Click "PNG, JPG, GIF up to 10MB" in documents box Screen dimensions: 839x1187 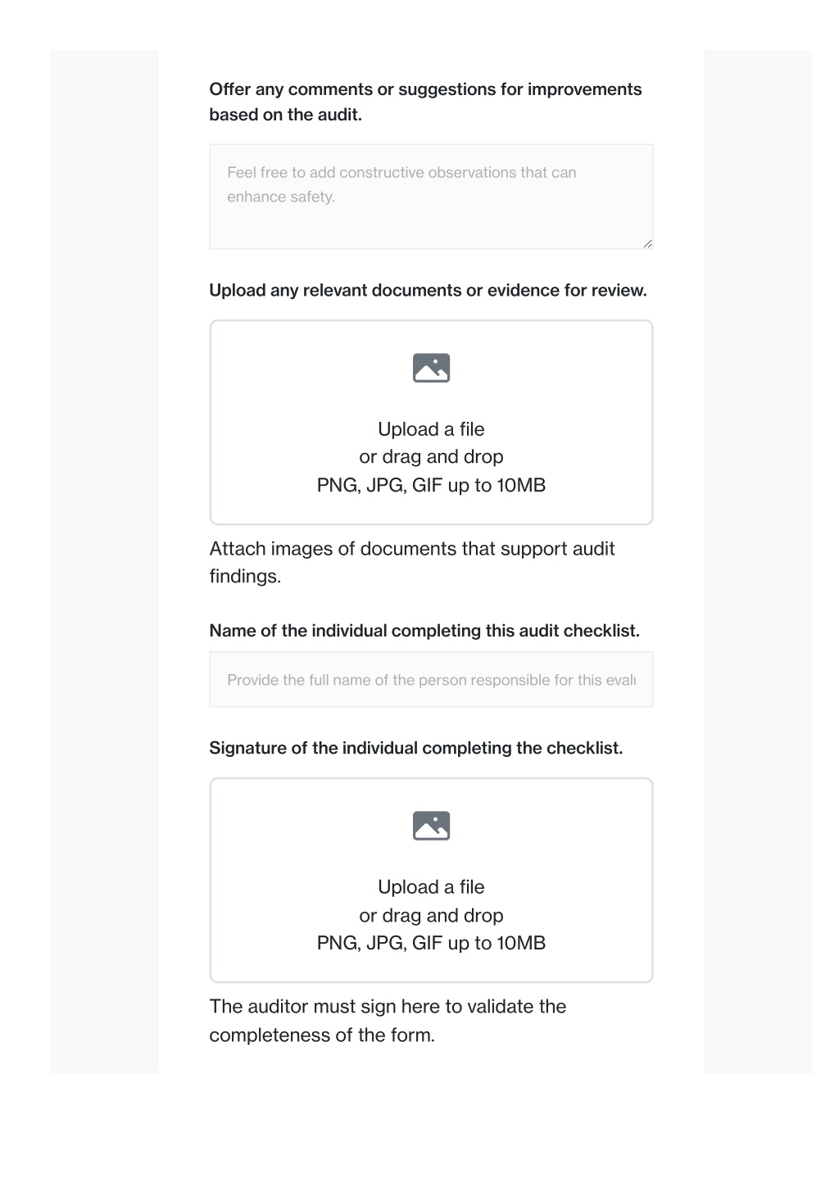(x=431, y=485)
